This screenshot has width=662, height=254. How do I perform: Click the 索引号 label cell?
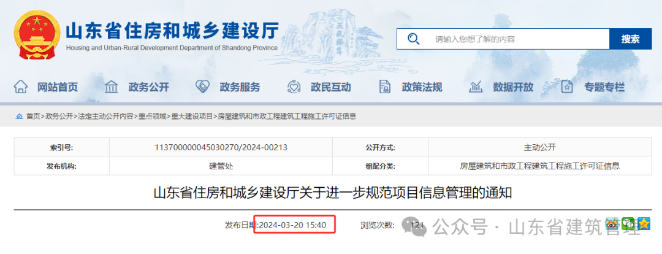click(62, 147)
